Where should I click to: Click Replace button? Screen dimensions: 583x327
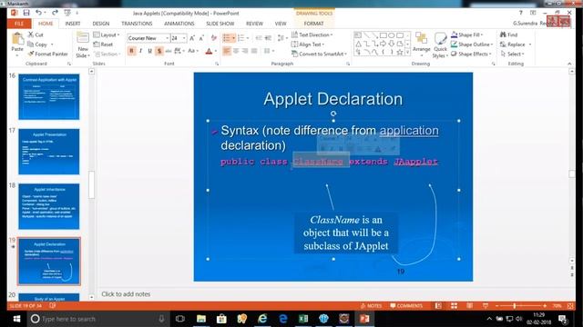(x=516, y=45)
